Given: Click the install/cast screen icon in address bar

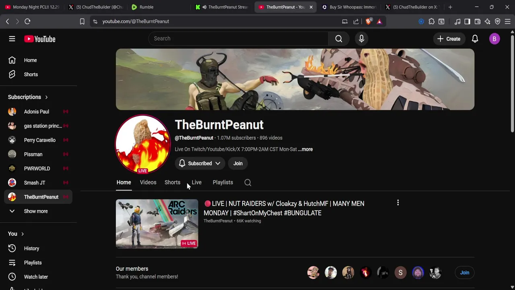Looking at the screenshot, I should coord(345,21).
